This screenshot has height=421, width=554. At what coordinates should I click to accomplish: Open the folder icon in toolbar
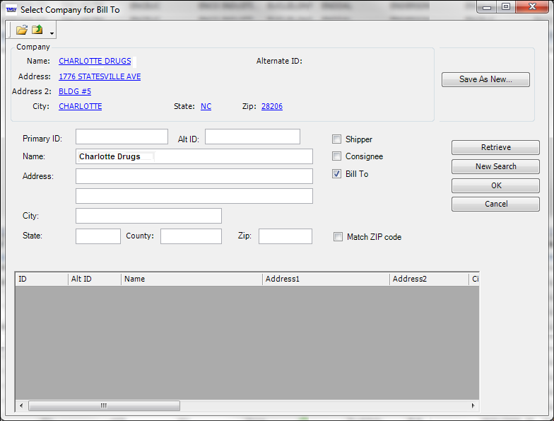coord(22,30)
